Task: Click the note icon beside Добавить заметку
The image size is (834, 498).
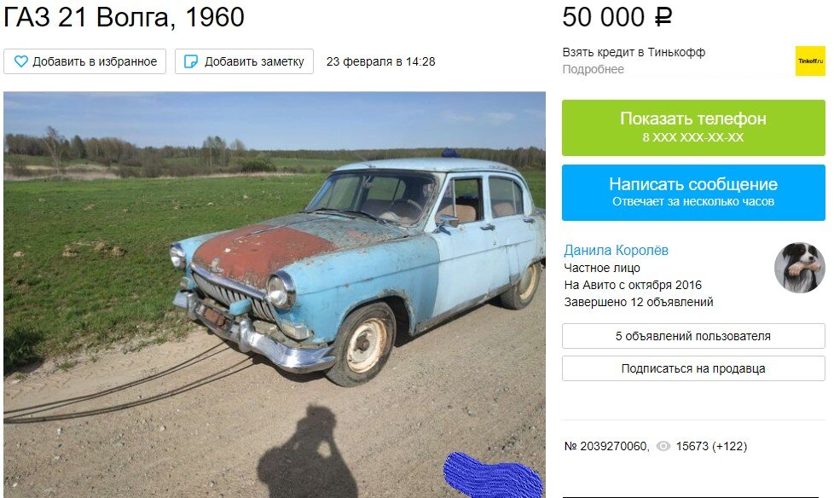Action: 190,61
